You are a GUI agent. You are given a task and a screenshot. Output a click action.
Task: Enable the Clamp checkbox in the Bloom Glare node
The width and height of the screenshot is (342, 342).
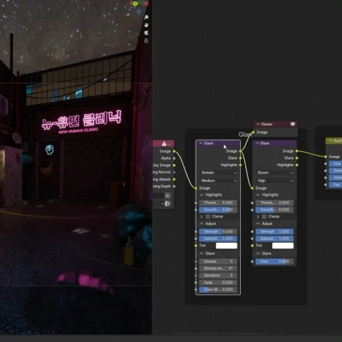pos(264,216)
